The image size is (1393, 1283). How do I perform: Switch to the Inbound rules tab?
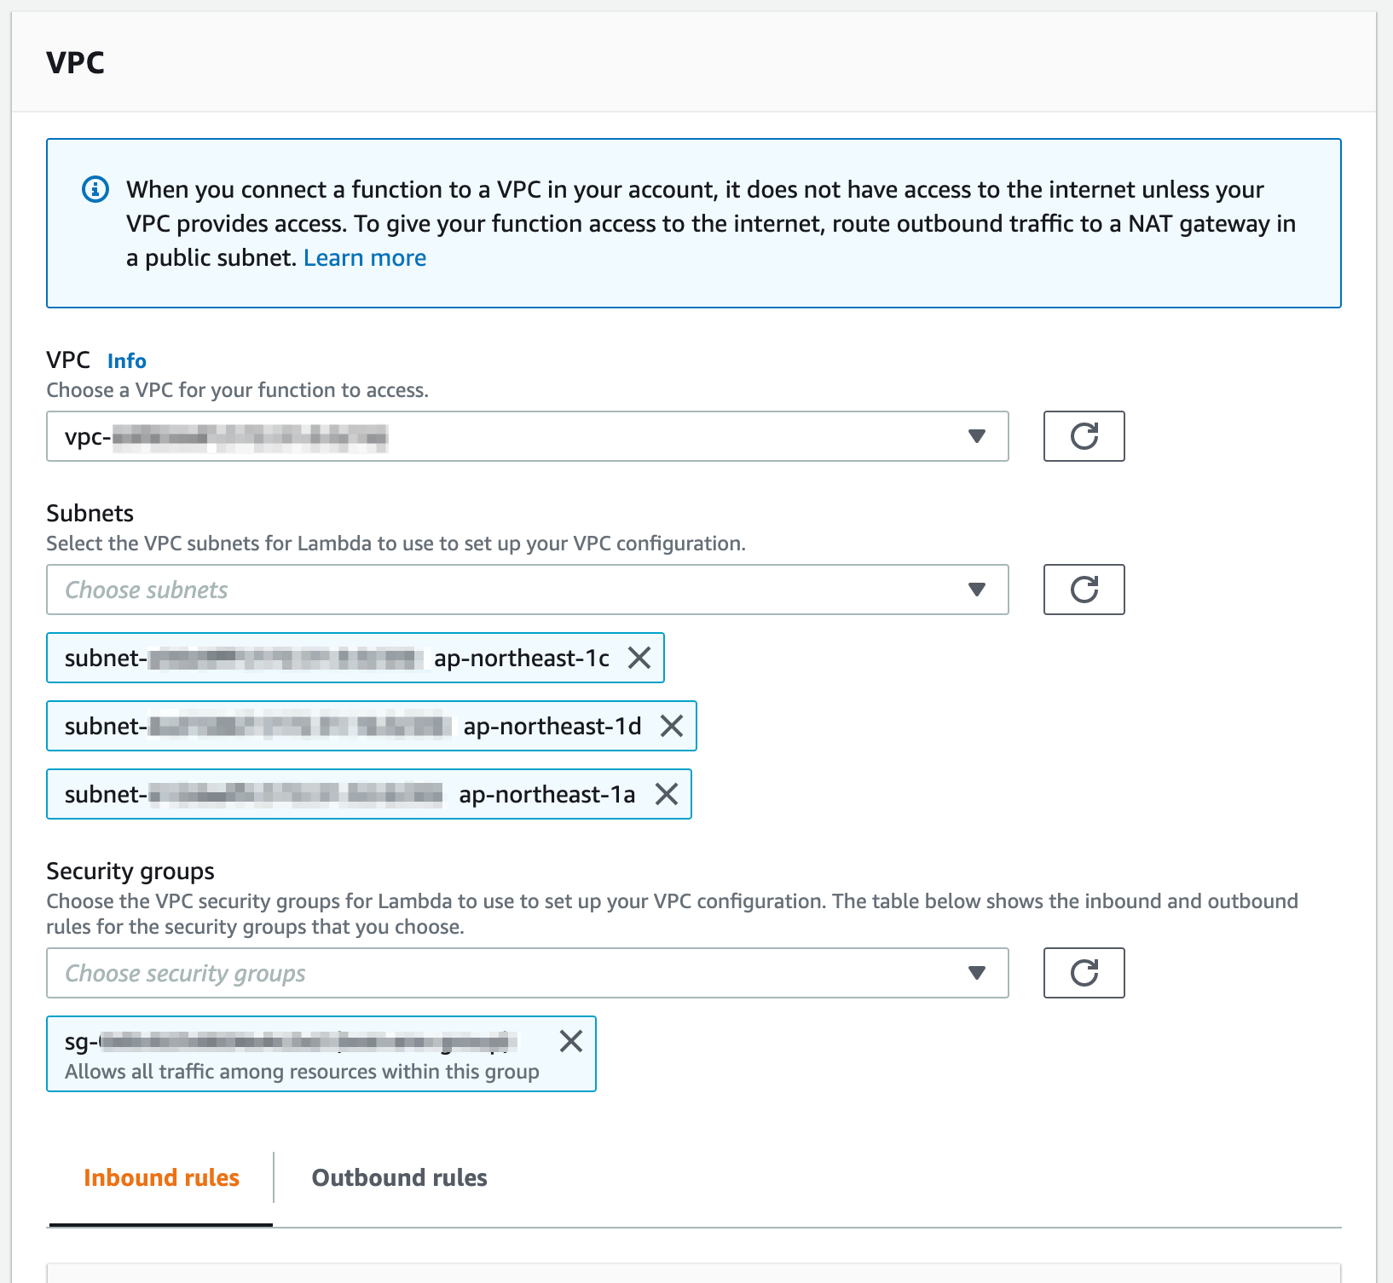161,1177
